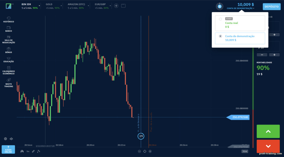Screen dimensions: 284x157
Task: Select the Conta real radio button
Action: [x=220, y=19]
